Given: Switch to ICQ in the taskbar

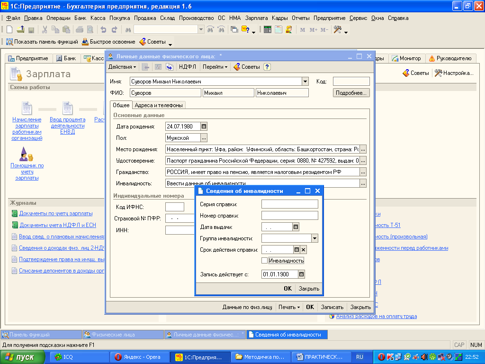Looking at the screenshot, I should point(79,357).
